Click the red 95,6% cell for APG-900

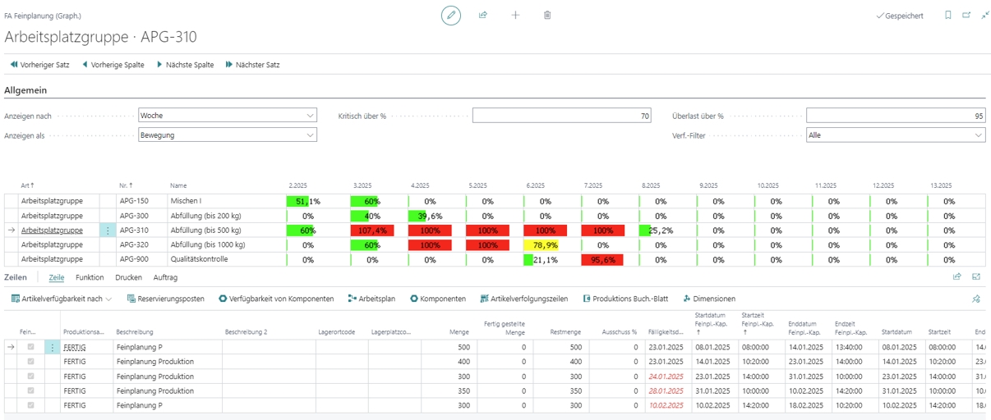pyautogui.click(x=603, y=259)
